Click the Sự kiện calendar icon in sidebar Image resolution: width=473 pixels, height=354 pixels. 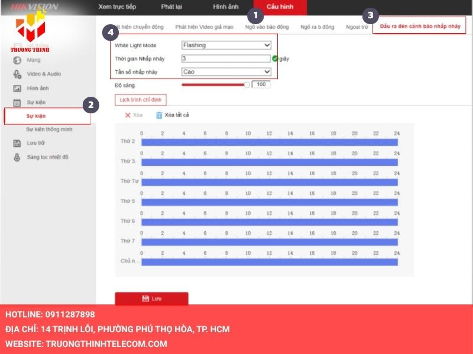click(x=17, y=103)
